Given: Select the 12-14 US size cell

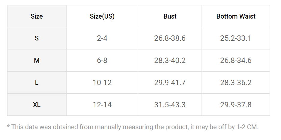Looking at the screenshot, I should [x=102, y=105].
